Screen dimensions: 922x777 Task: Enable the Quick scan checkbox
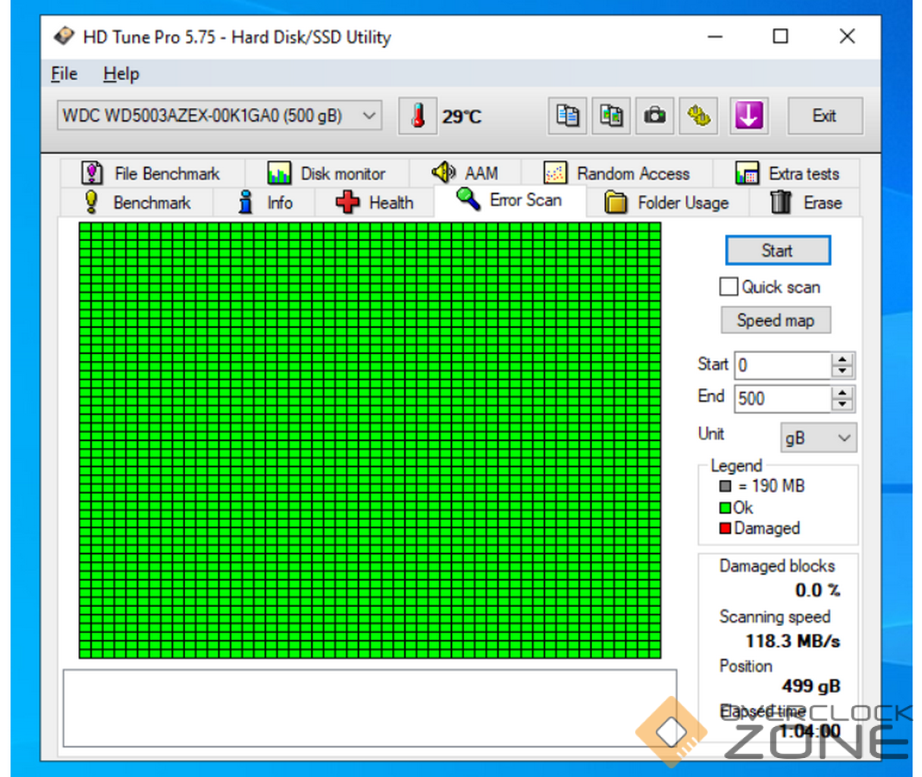728,287
